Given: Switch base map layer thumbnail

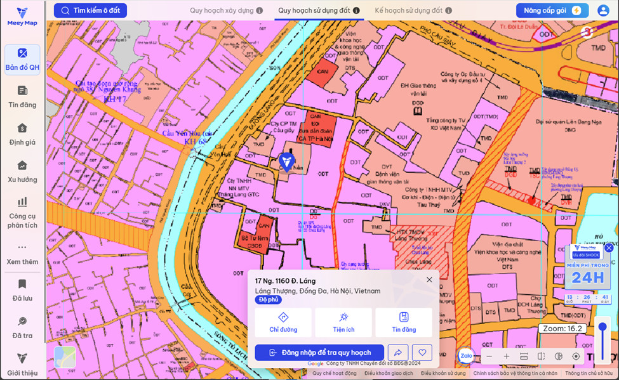Looking at the screenshot, I should click(x=65, y=357).
